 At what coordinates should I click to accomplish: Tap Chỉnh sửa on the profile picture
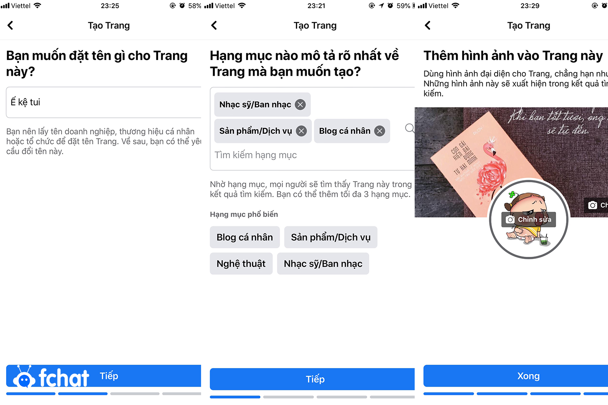pyautogui.click(x=529, y=220)
